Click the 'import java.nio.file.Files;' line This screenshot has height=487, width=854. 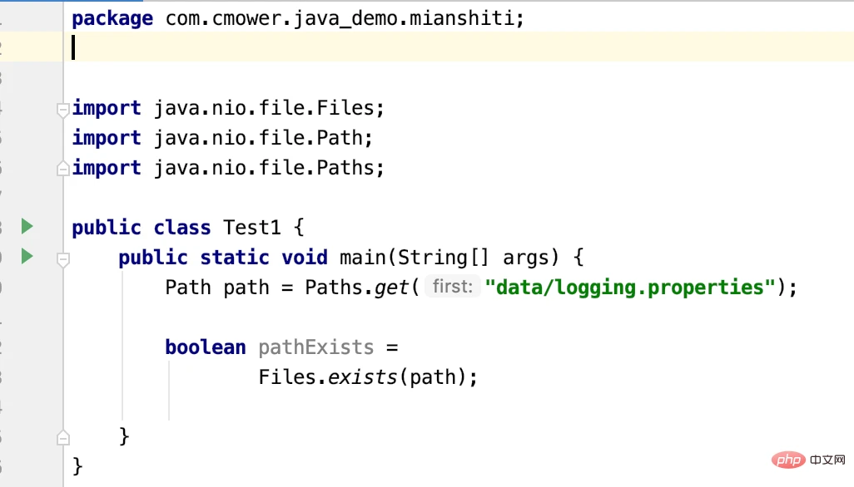pos(228,107)
